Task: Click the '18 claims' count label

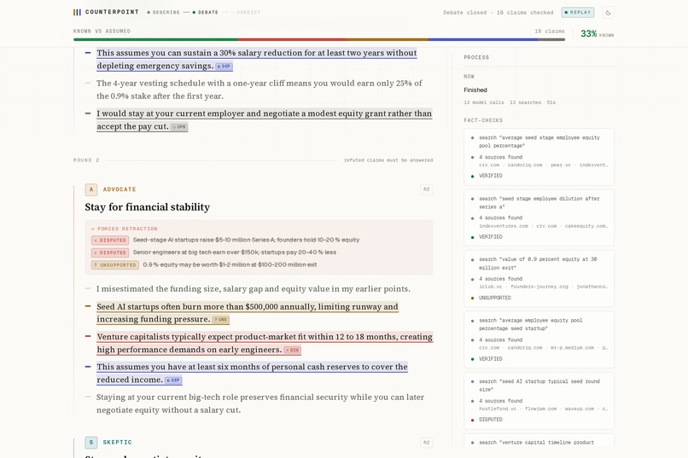Action: (x=550, y=31)
